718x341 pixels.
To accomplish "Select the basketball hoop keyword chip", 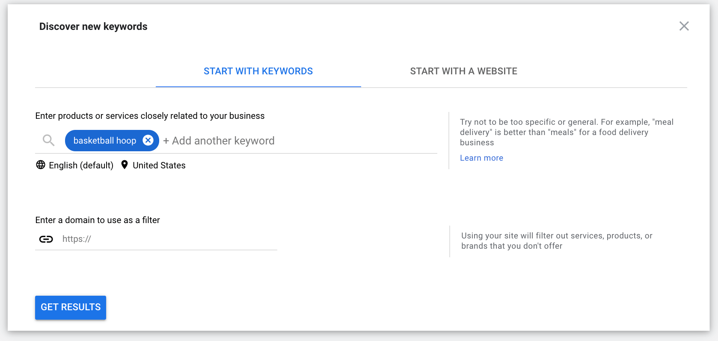I will tap(105, 141).
